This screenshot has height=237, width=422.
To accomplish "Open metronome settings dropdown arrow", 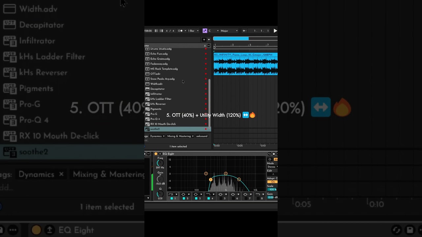I will [x=185, y=31].
